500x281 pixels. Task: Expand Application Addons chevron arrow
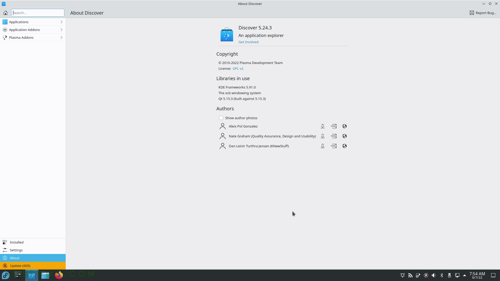coord(61,30)
